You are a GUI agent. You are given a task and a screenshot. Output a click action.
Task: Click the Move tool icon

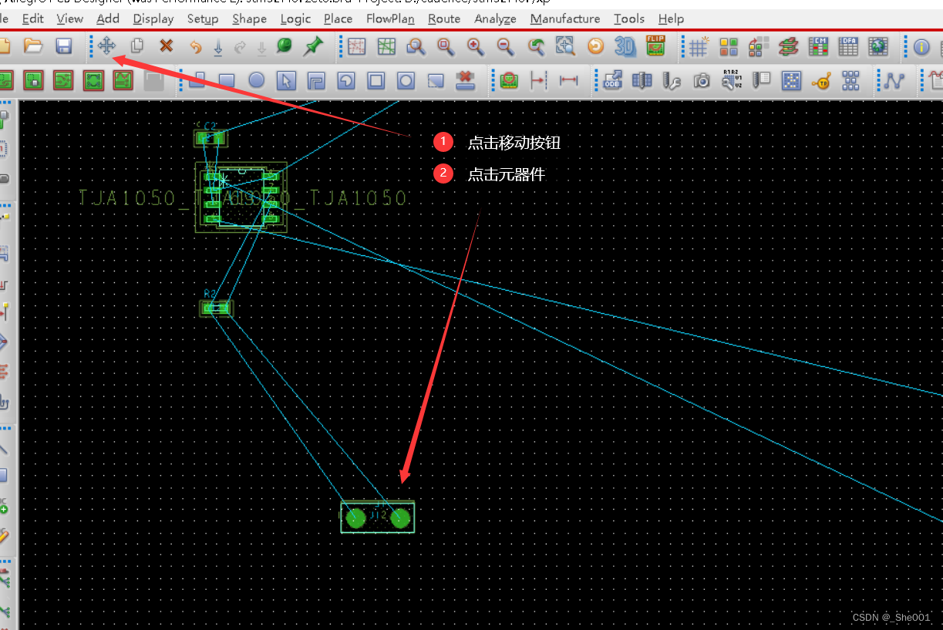(107, 46)
